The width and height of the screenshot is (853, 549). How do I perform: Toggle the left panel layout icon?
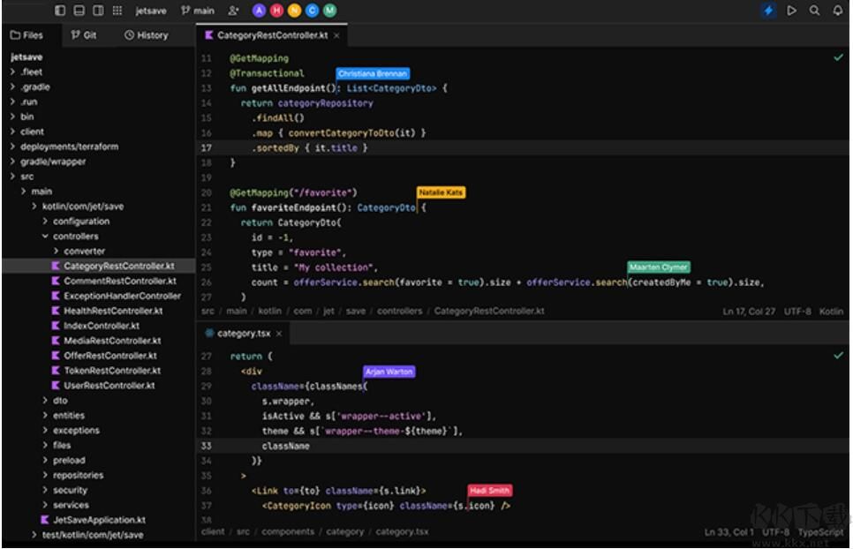pos(60,11)
